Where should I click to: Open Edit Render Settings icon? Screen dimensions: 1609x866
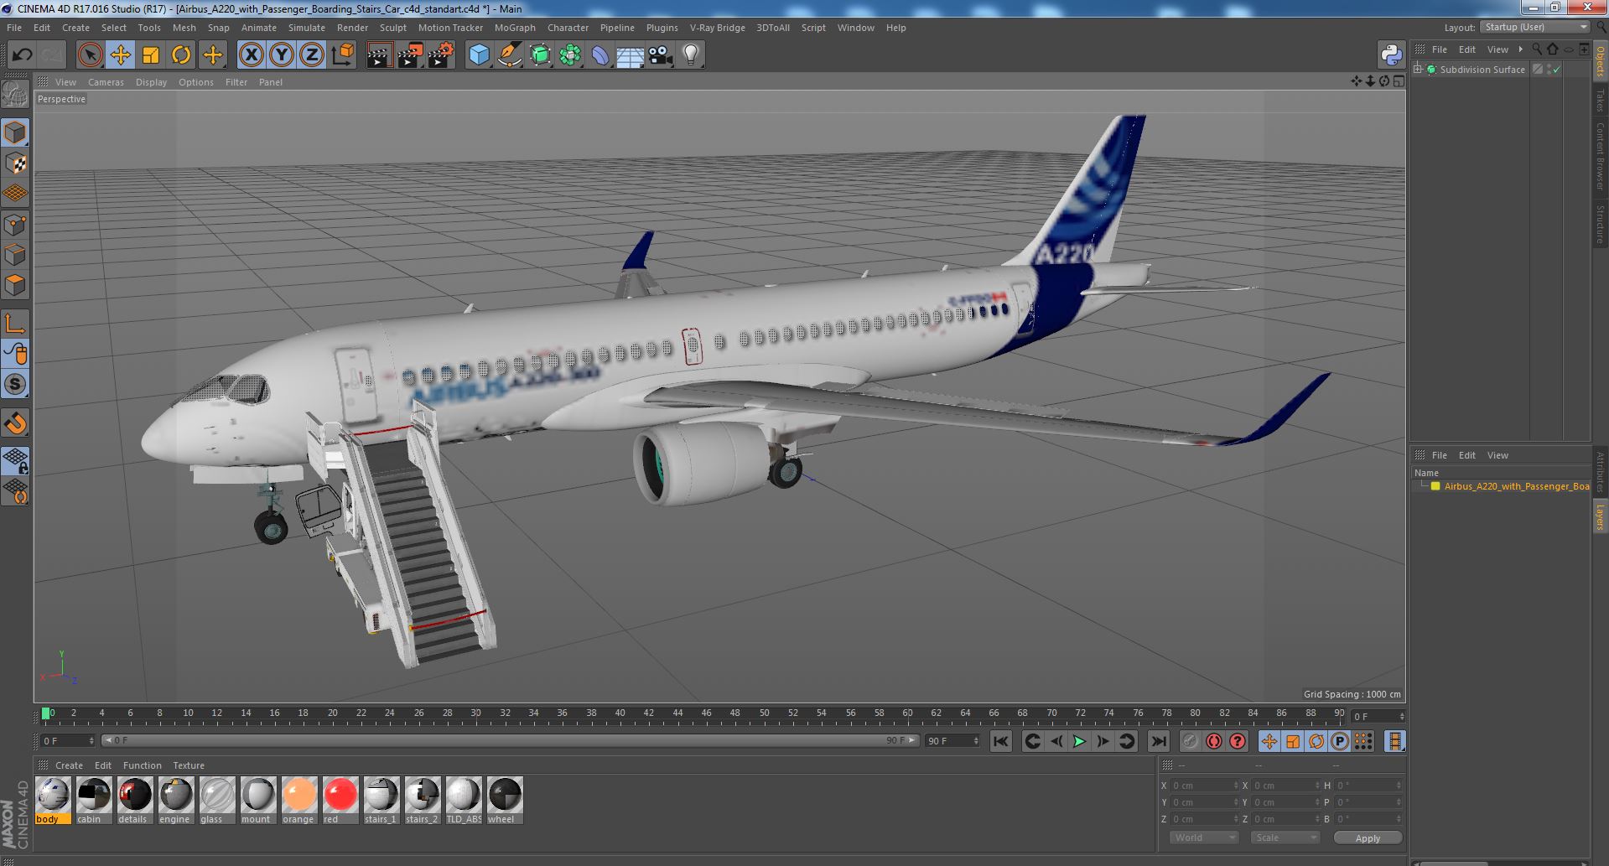click(x=440, y=55)
